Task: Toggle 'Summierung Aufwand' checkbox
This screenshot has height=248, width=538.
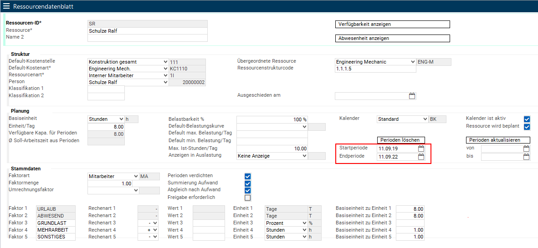Action: pos(248,184)
